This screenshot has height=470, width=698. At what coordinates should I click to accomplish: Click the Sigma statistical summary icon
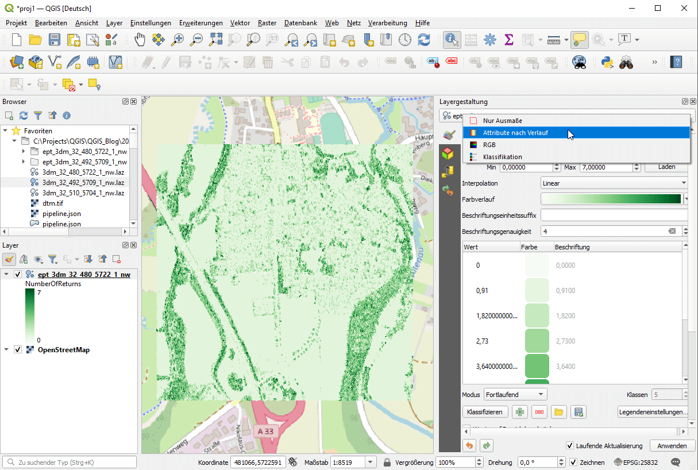[x=508, y=40]
